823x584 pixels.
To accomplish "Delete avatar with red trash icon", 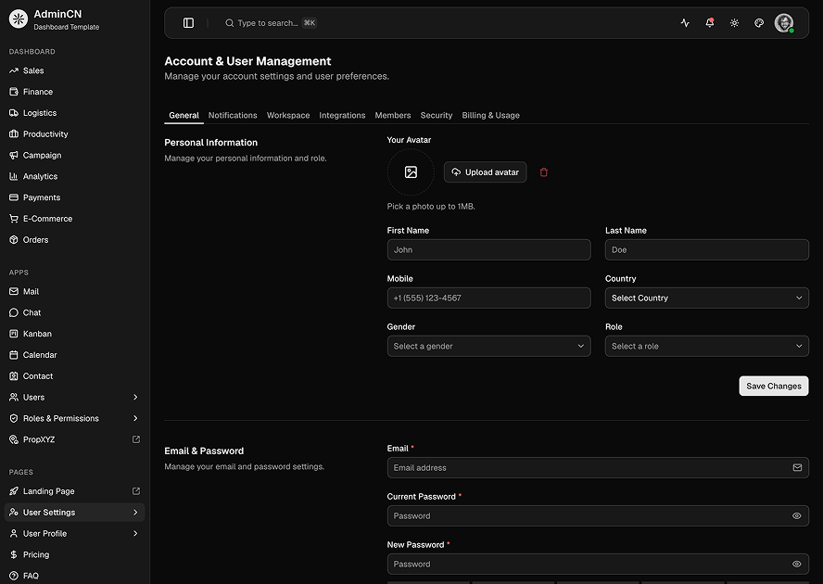I will (x=544, y=172).
